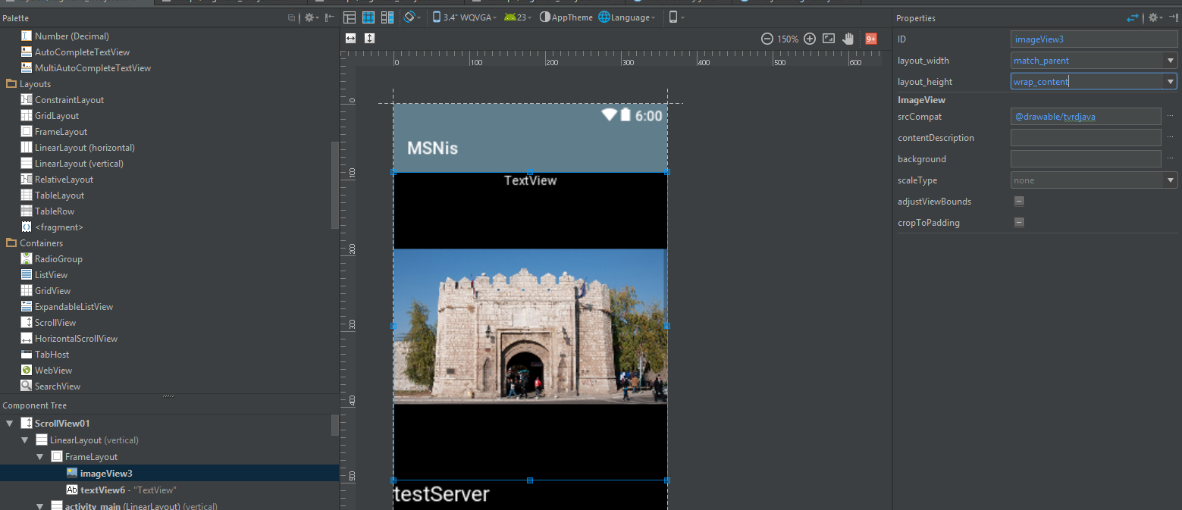Viewport: 1182px width, 510px height.
Task: Click the ellipsis button next to background
Action: 1171,159
